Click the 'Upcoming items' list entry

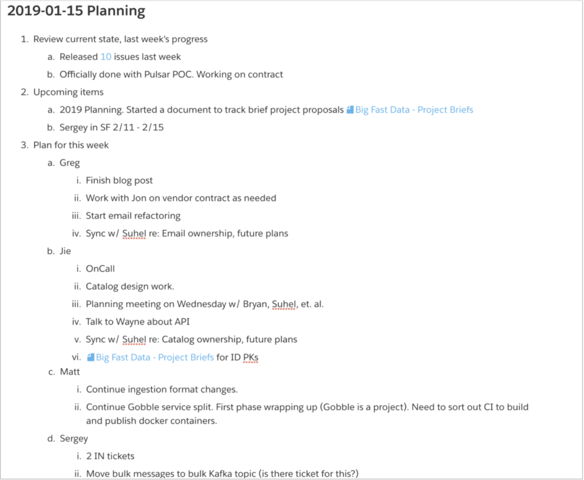pyautogui.click(x=68, y=92)
